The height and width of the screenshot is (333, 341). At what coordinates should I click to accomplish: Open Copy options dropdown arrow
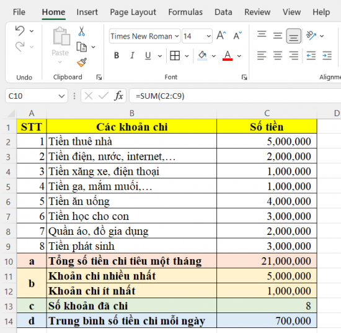(93, 47)
